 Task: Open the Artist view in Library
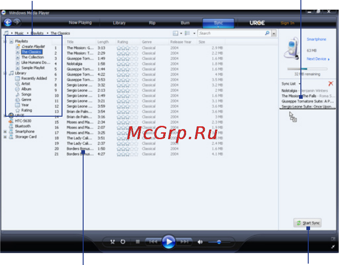point(26,84)
